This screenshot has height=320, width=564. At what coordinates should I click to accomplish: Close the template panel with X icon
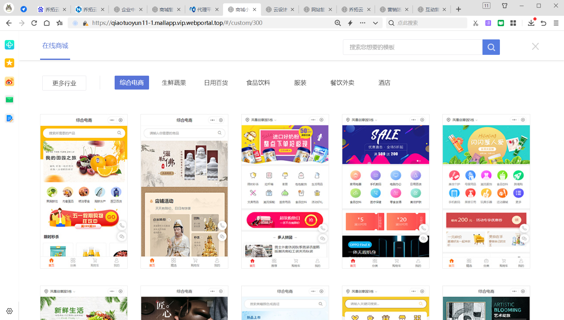(x=535, y=47)
